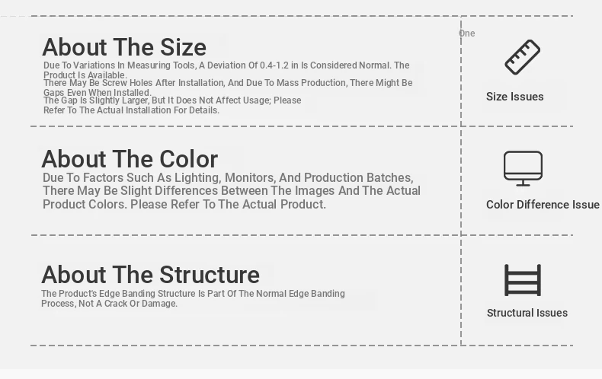Click the monitor icon for color difference
Viewport: 602px width, 379px height.
(523, 168)
